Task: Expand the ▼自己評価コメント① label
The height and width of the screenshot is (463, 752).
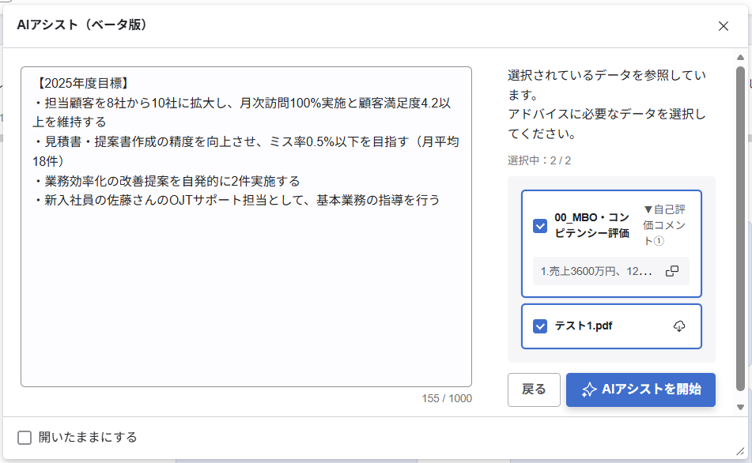Action: click(x=664, y=225)
